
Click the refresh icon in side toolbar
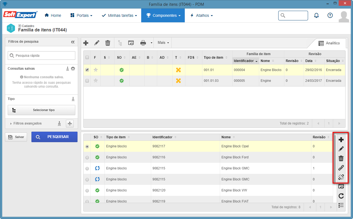341,196
